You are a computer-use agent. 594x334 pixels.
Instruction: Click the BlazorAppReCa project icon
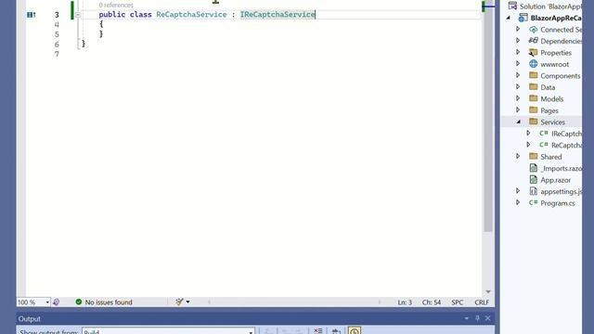point(523,18)
